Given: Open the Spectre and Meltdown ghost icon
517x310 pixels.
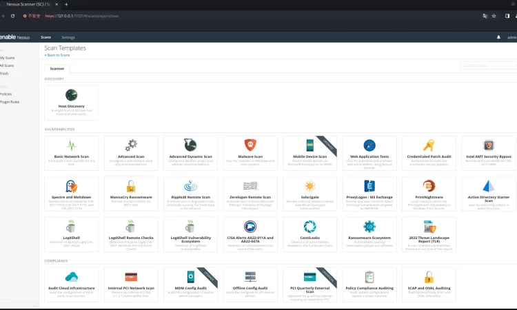Looking at the screenshot, I should coord(71,186).
